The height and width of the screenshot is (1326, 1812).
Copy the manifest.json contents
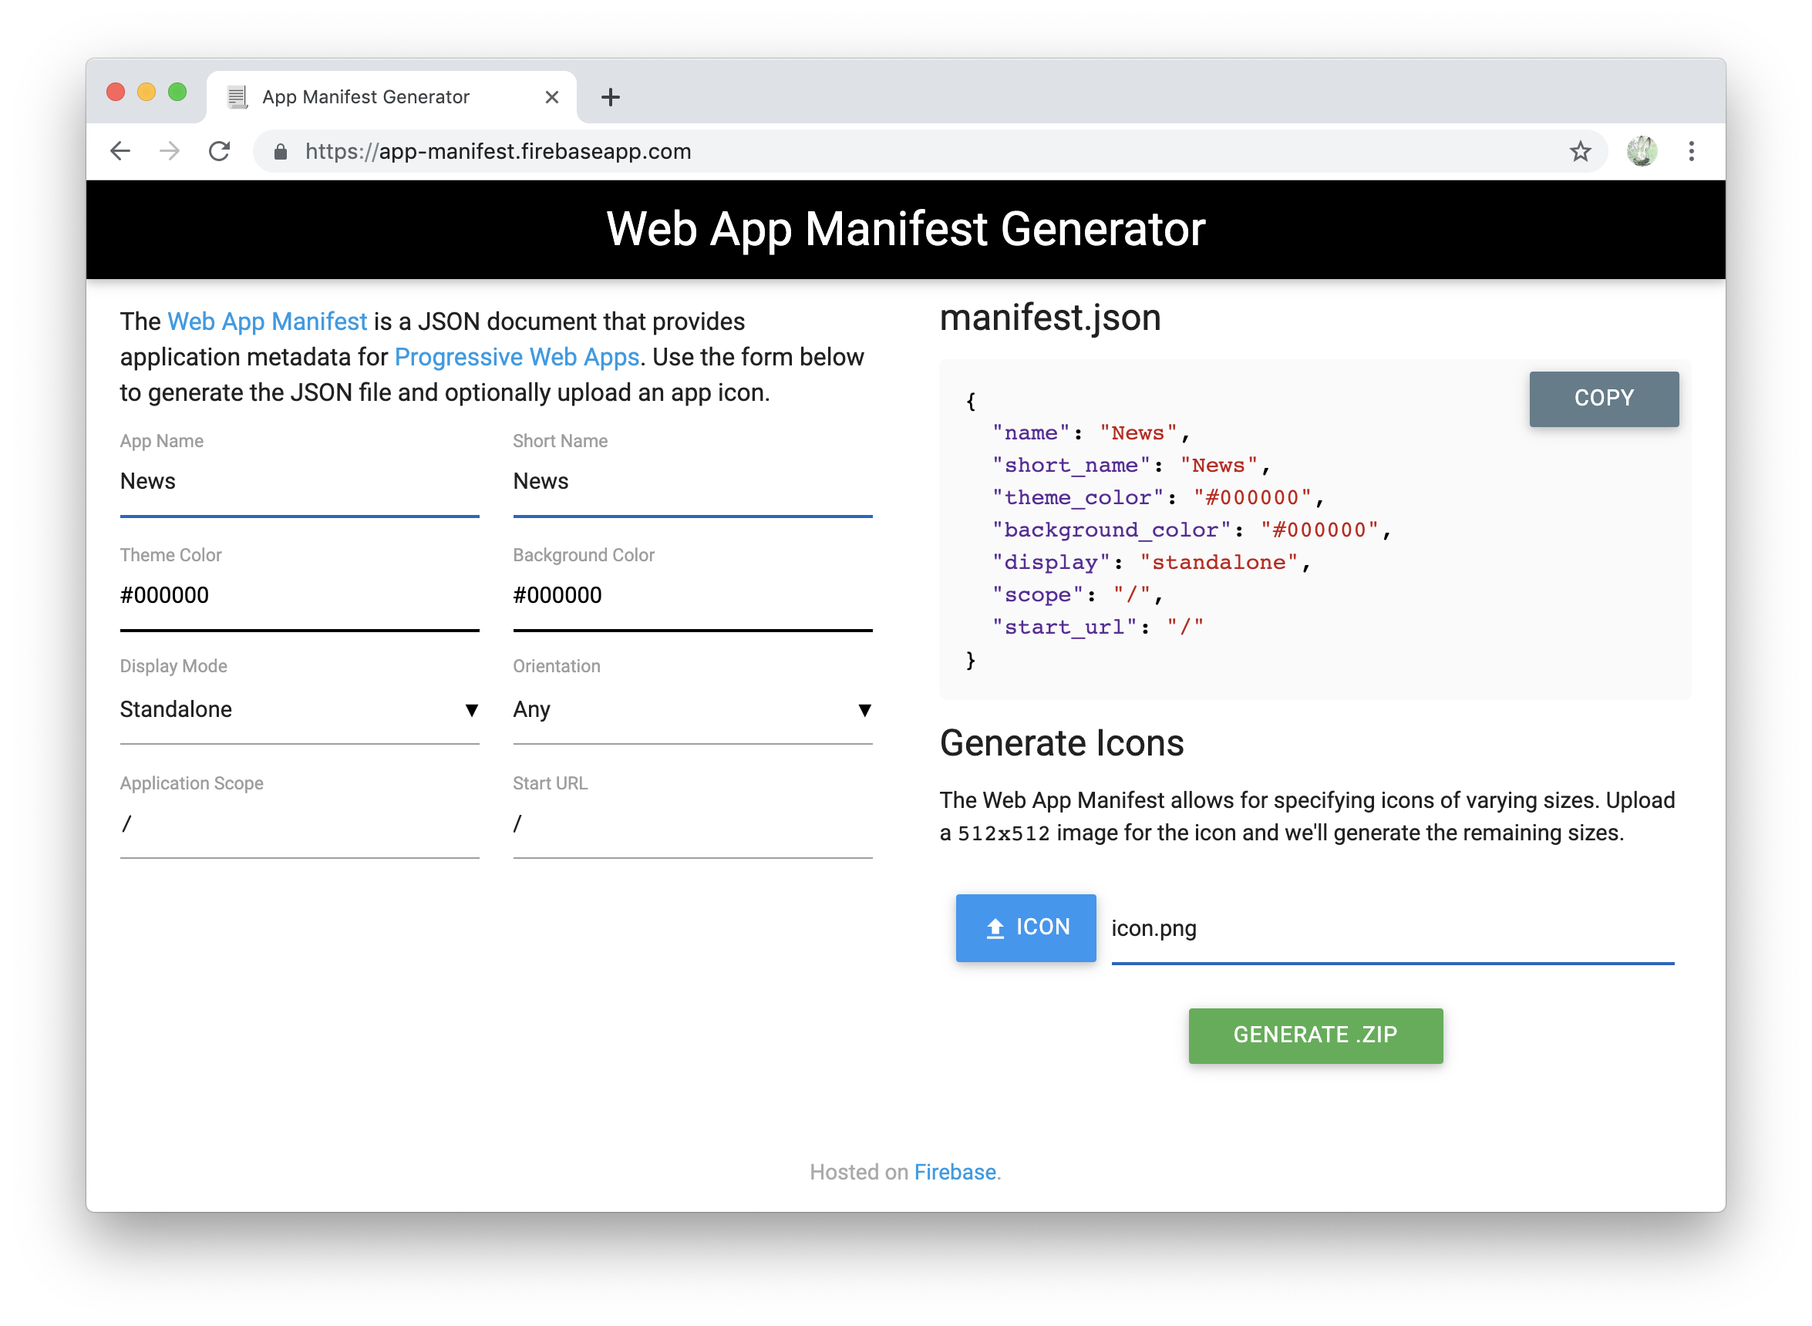pos(1603,398)
